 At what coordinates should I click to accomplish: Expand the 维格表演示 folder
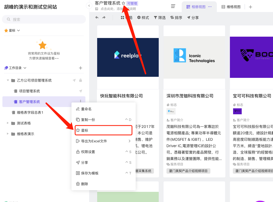[x=8, y=134]
